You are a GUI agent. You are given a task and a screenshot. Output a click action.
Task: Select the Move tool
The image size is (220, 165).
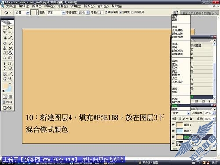pos(10,28)
